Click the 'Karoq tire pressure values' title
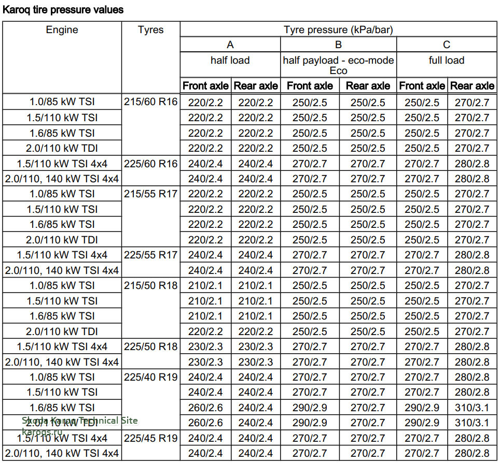This screenshot has width=500, height=463. 63,10
